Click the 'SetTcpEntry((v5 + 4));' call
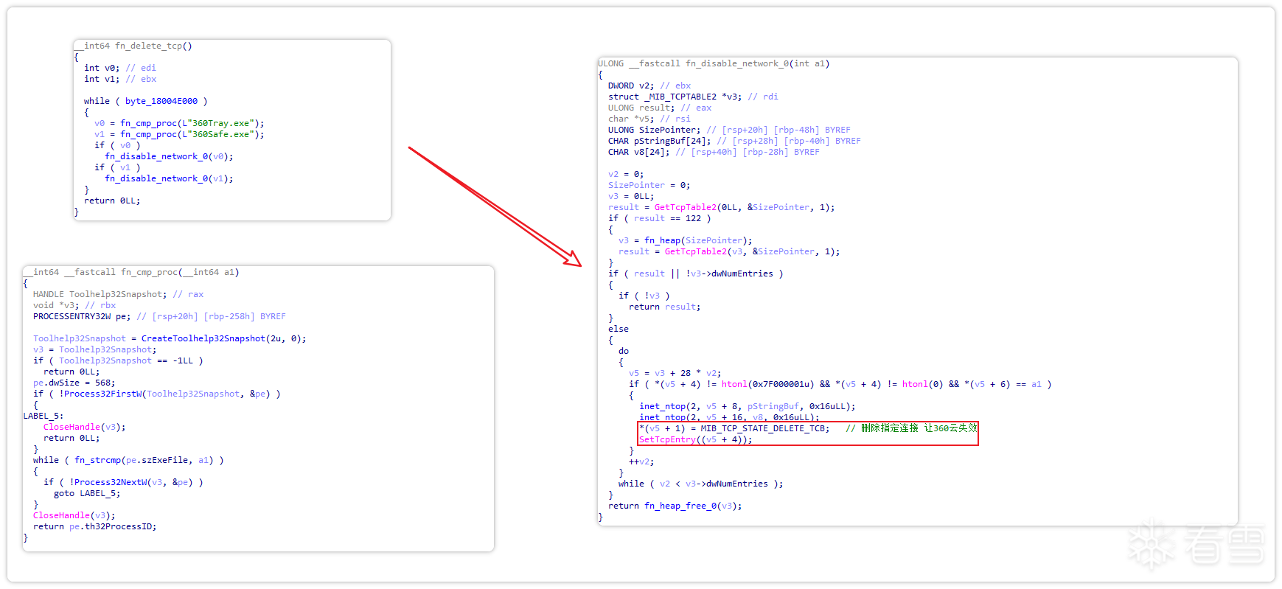The height and width of the screenshot is (589, 1282). pos(696,439)
